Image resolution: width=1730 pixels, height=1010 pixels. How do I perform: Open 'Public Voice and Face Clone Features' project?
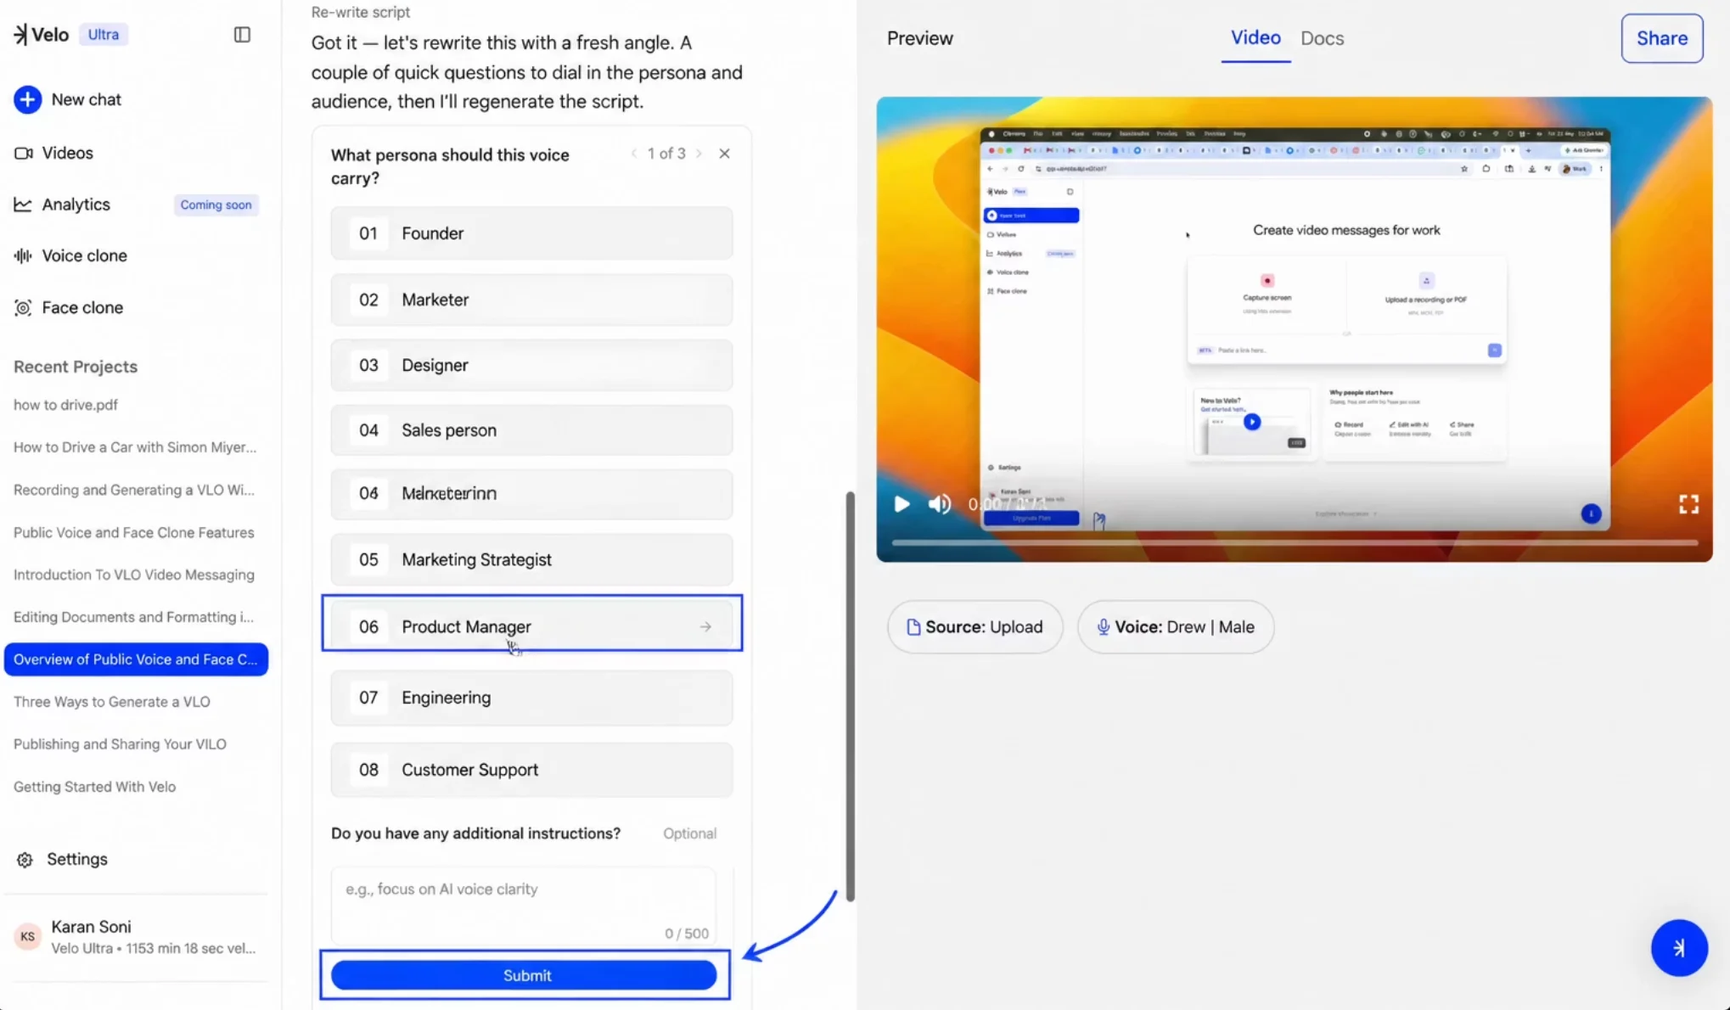coord(134,532)
